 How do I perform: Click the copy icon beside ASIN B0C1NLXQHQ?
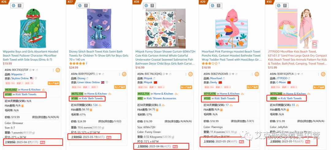[164, 74]
